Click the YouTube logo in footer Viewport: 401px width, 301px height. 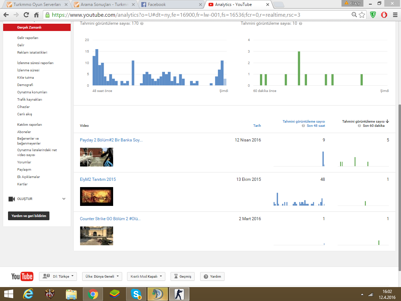pyautogui.click(x=22, y=277)
